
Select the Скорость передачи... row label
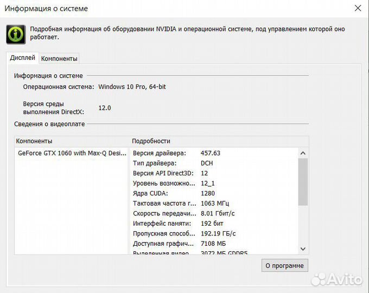coord(164,213)
